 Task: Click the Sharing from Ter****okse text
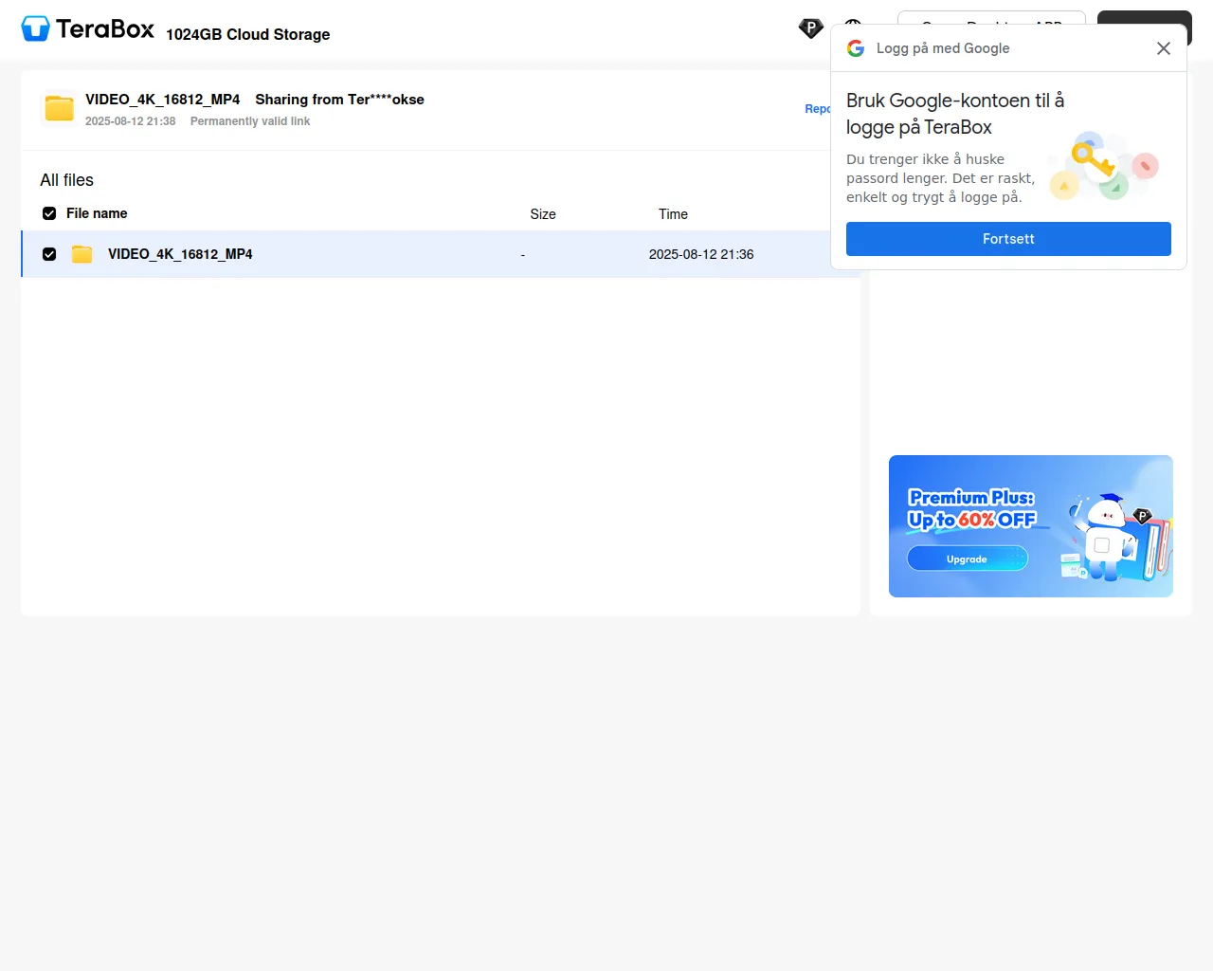tap(339, 100)
